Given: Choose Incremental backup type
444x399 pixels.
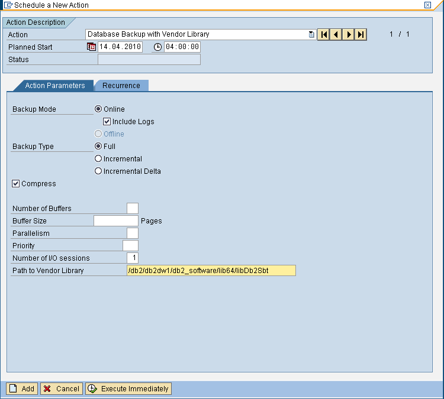Looking at the screenshot, I should [98, 159].
